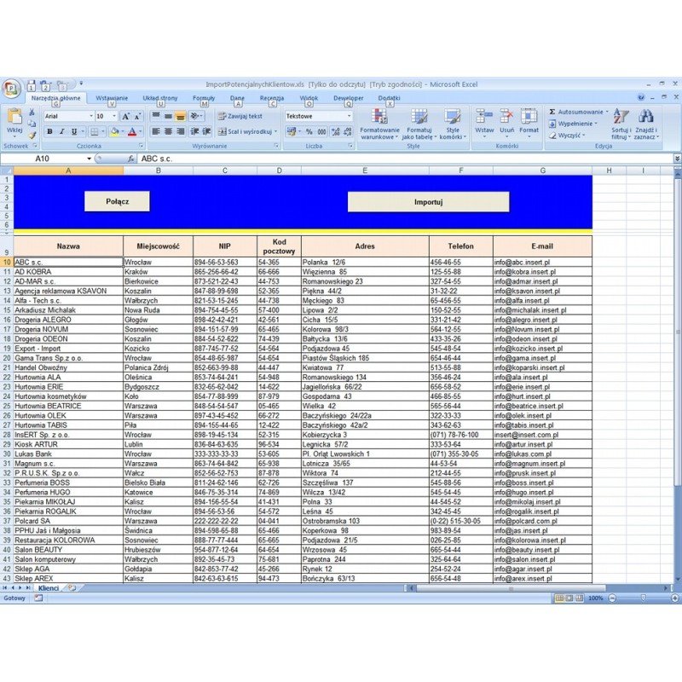Switch to the Wstawianie ribbon tab
This screenshot has height=682, width=682.
(112, 98)
